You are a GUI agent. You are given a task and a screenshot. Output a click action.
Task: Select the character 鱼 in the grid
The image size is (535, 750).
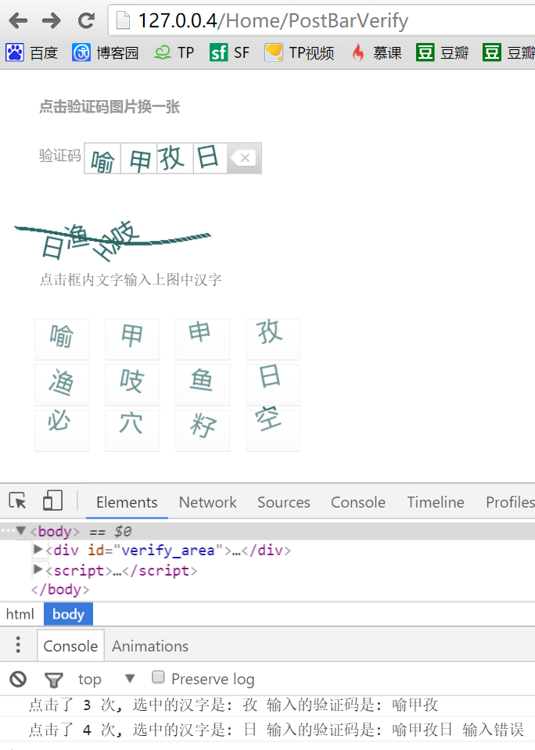(x=203, y=385)
